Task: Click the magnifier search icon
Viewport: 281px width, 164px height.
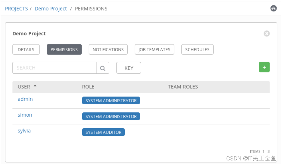Action: [103, 68]
